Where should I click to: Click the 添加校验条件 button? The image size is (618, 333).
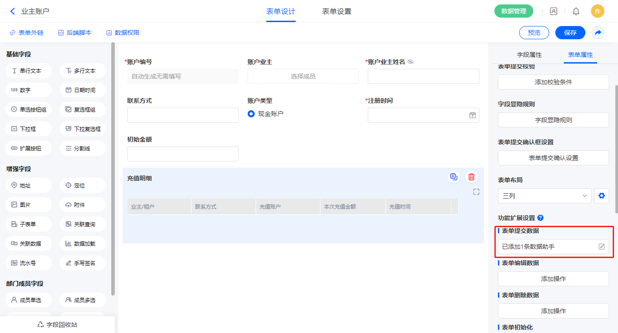[x=553, y=82]
